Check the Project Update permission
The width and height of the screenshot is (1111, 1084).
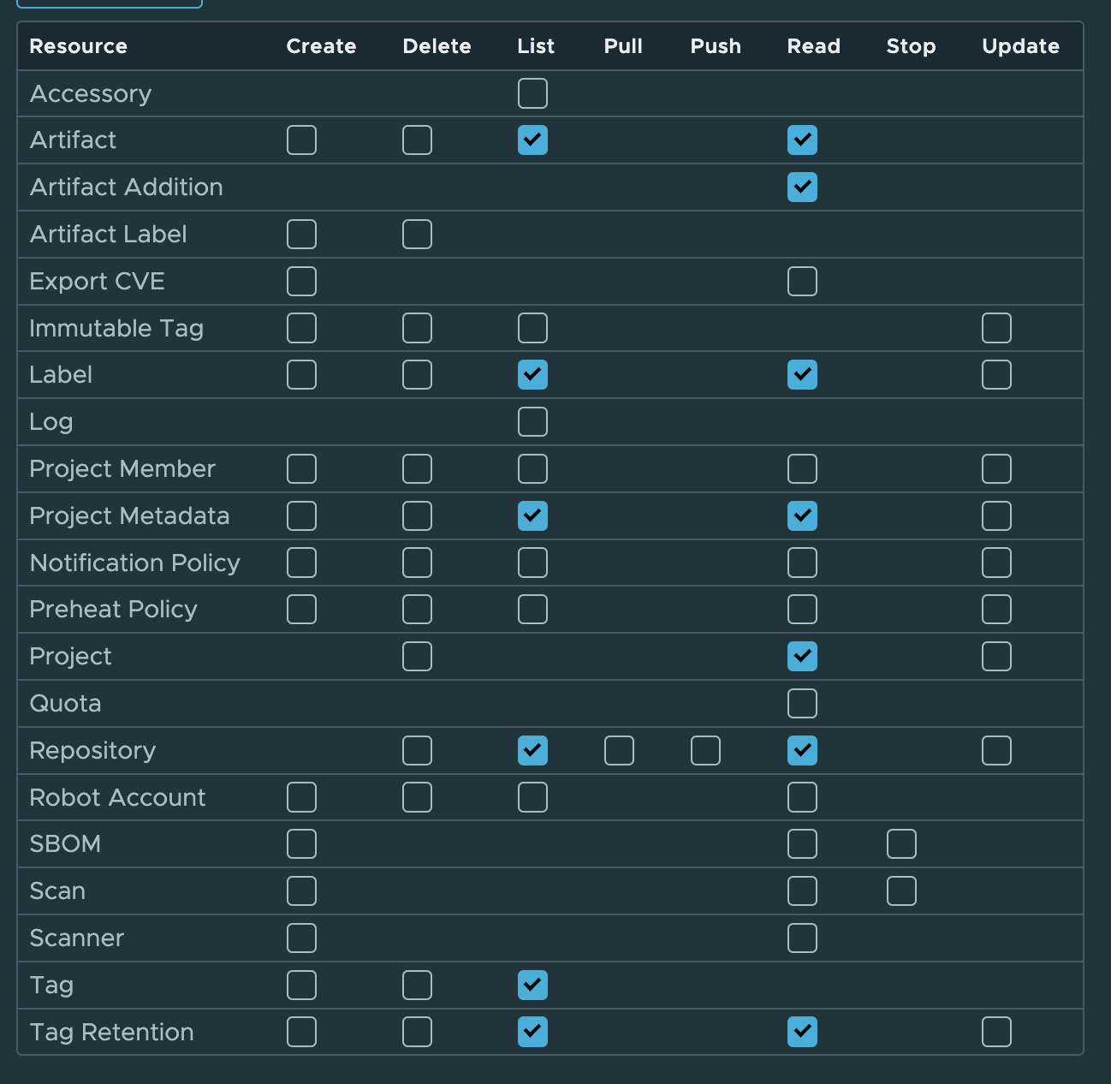996,657
